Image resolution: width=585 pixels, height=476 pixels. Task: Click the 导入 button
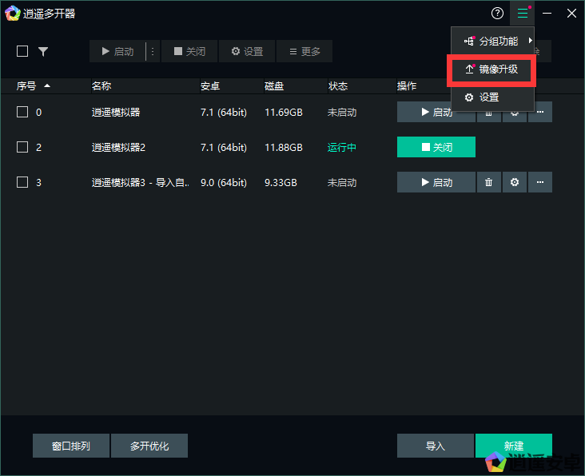(x=436, y=446)
